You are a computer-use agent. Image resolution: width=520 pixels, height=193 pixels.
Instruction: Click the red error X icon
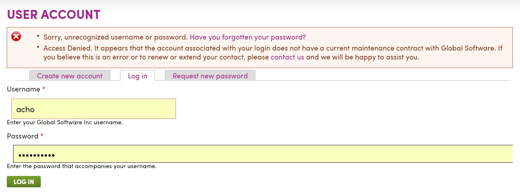pyautogui.click(x=16, y=36)
